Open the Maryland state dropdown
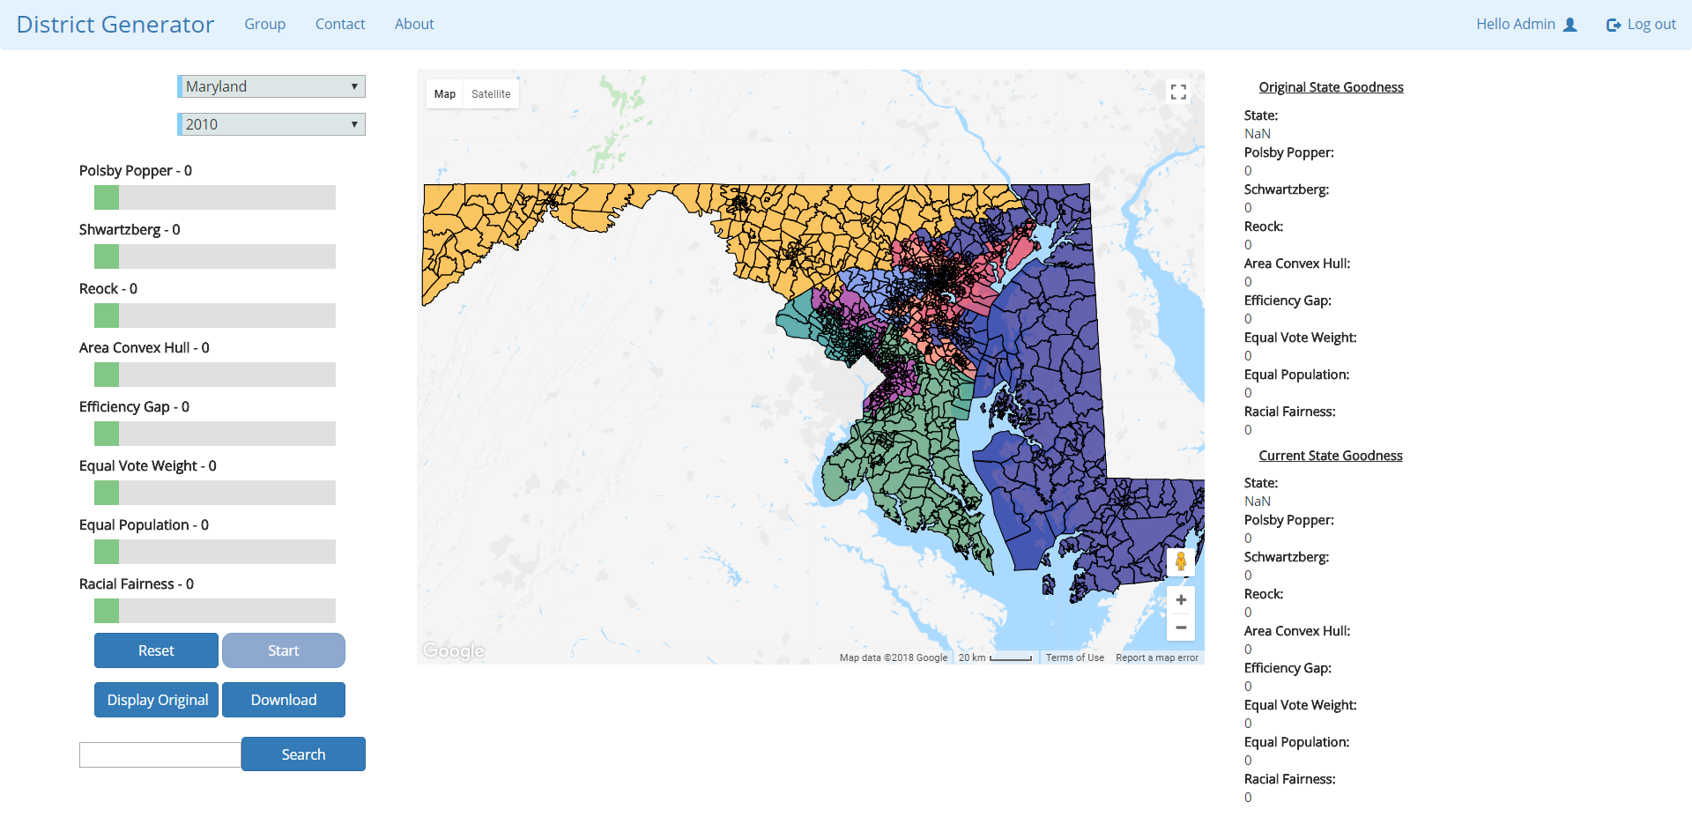 [x=271, y=86]
